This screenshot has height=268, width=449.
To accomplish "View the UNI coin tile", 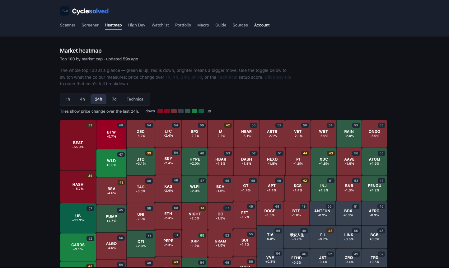I will (141, 216).
